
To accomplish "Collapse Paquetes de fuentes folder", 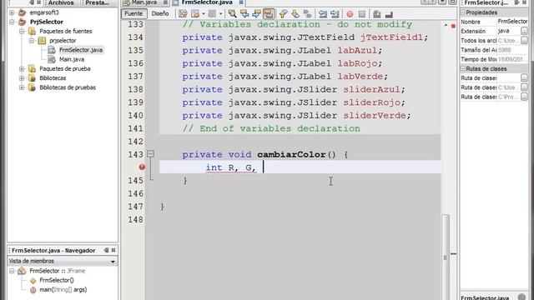I will 22,32.
